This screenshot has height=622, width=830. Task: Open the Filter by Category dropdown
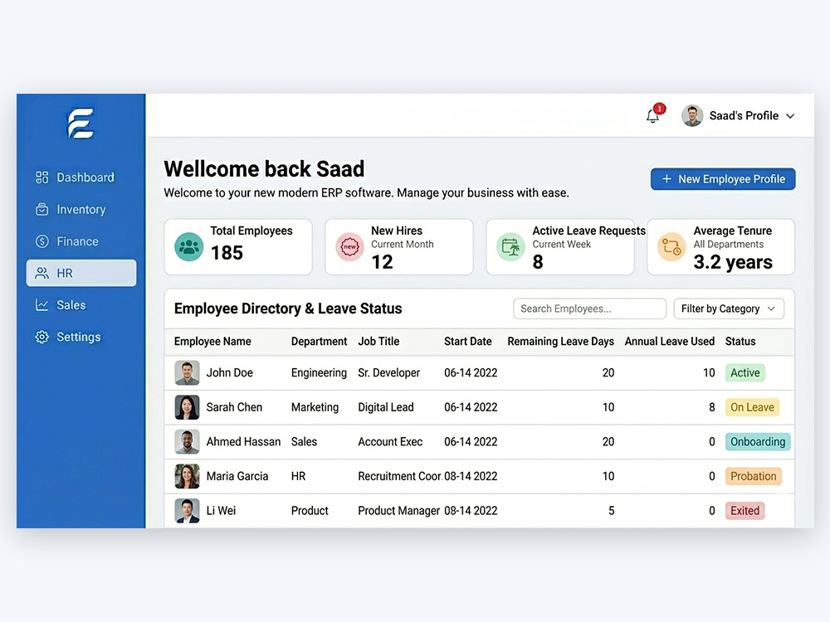click(x=729, y=309)
